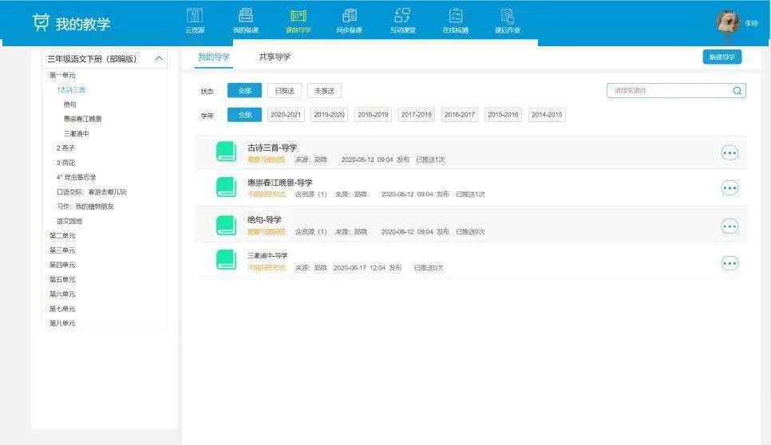The image size is (771, 445).
Task: Open the 惠崇春江晚景-导学 title
Action: pyautogui.click(x=280, y=182)
